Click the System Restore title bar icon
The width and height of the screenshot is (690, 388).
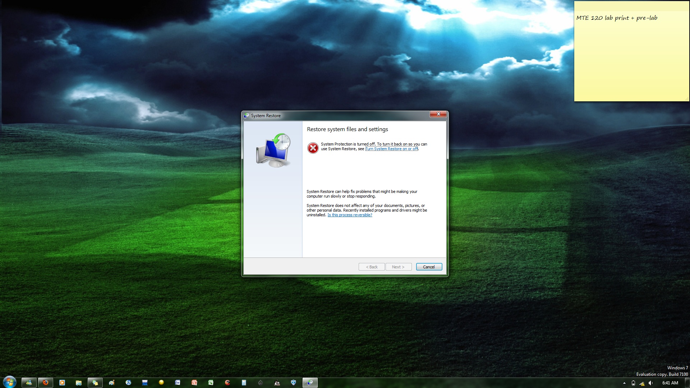point(246,116)
